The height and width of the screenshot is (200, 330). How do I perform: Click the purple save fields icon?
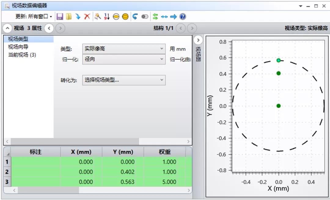[x=60, y=17]
